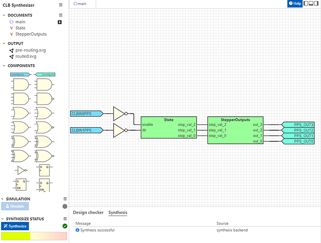Select the CLBIN0PPS input port on canvas
The height and width of the screenshot is (243, 321).
pos(87,114)
